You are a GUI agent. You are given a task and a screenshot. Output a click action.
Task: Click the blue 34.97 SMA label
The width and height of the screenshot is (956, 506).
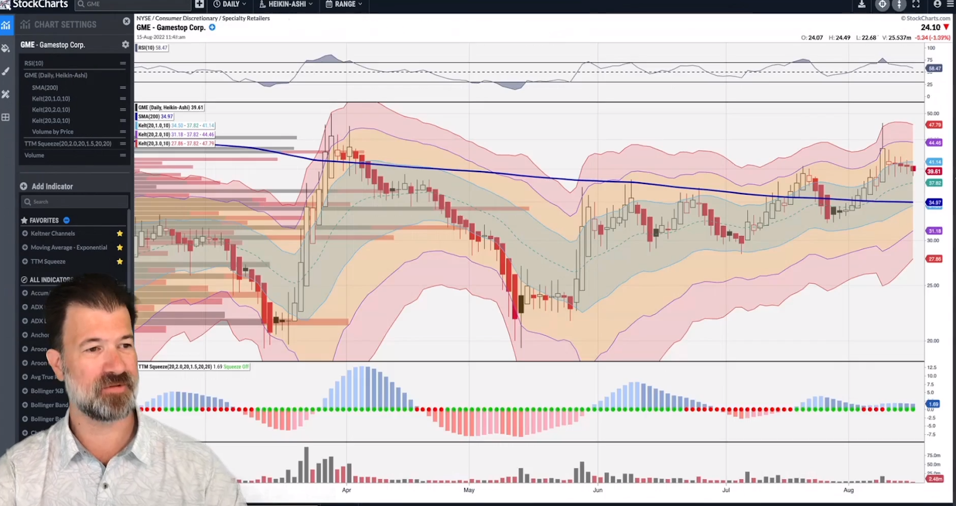(x=934, y=203)
